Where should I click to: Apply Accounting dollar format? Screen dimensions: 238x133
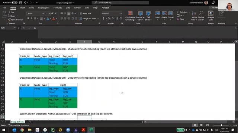point(103,18)
